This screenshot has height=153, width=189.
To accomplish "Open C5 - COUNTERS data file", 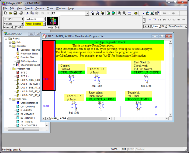I will coord(29,126).
